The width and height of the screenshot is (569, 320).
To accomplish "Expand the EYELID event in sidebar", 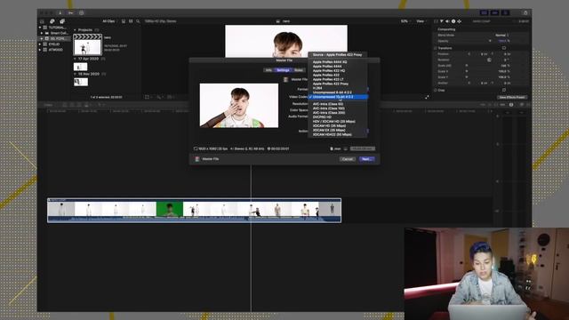I will click(x=40, y=44).
